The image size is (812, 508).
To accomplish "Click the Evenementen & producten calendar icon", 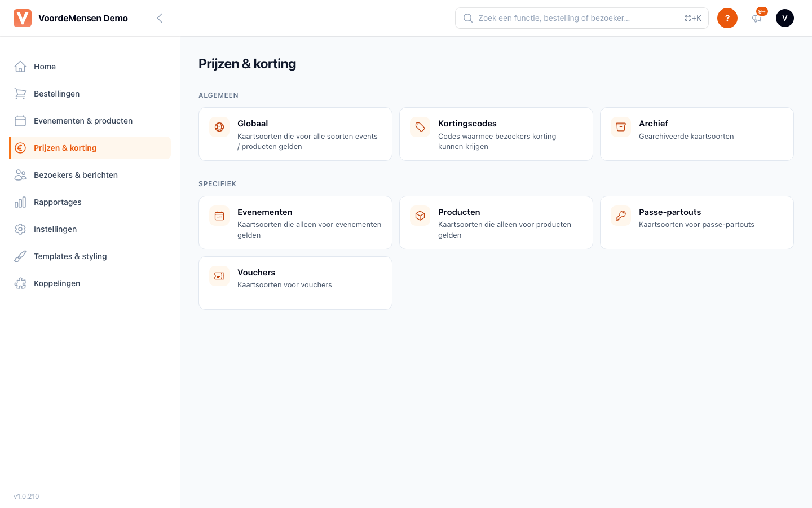I will (x=20, y=121).
